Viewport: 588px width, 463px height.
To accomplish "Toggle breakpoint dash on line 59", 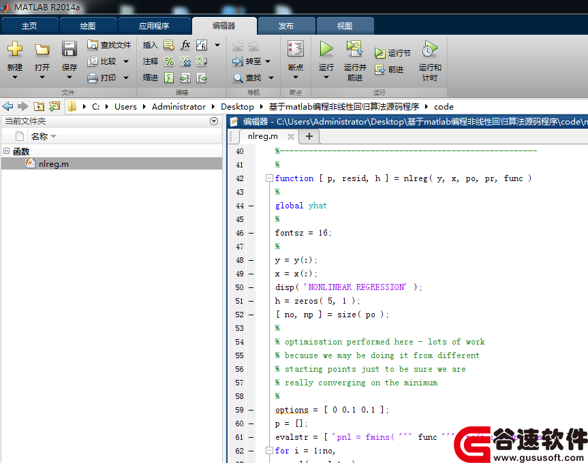I will tap(251, 410).
